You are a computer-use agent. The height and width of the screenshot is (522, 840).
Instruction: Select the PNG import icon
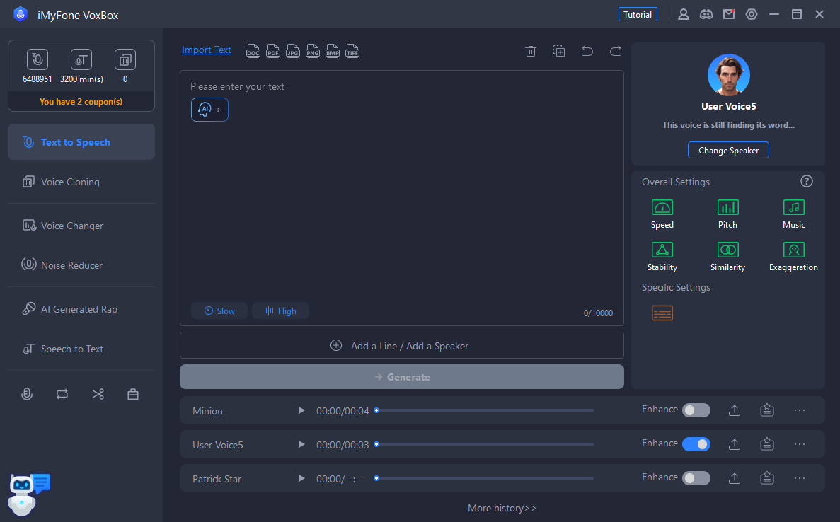[x=312, y=50]
